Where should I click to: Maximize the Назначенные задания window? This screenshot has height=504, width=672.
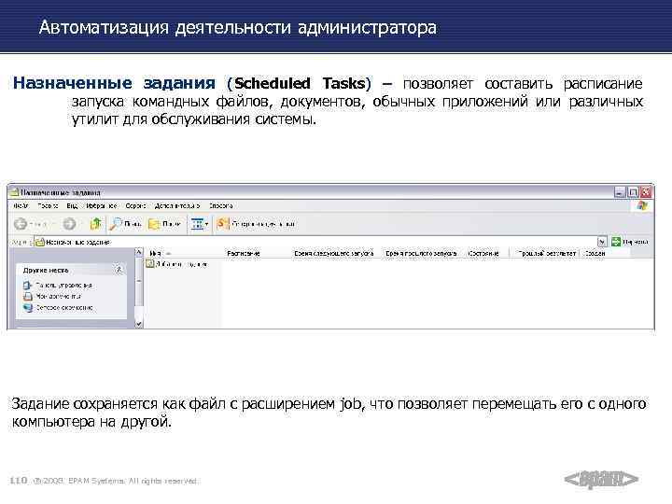(633, 192)
